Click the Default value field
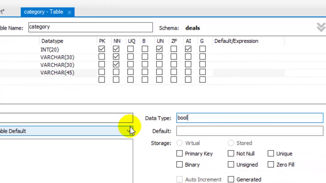 pos(250,131)
